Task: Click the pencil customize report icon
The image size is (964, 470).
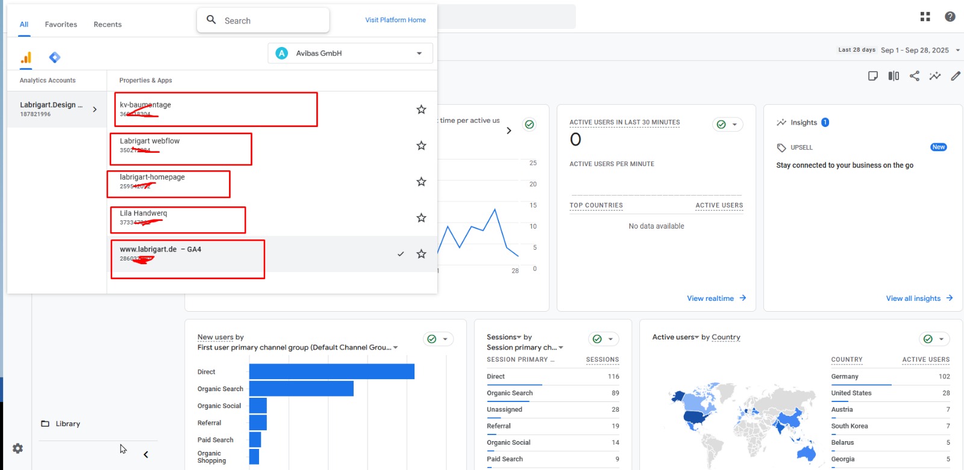Action: [x=956, y=76]
